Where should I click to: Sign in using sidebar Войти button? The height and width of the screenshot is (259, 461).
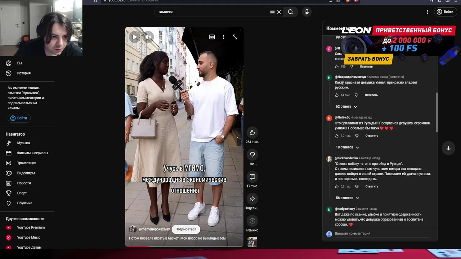pyautogui.click(x=19, y=118)
